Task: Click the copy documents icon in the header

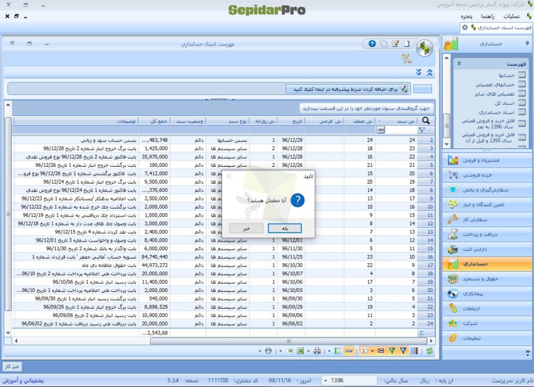Action: pyautogui.click(x=384, y=43)
